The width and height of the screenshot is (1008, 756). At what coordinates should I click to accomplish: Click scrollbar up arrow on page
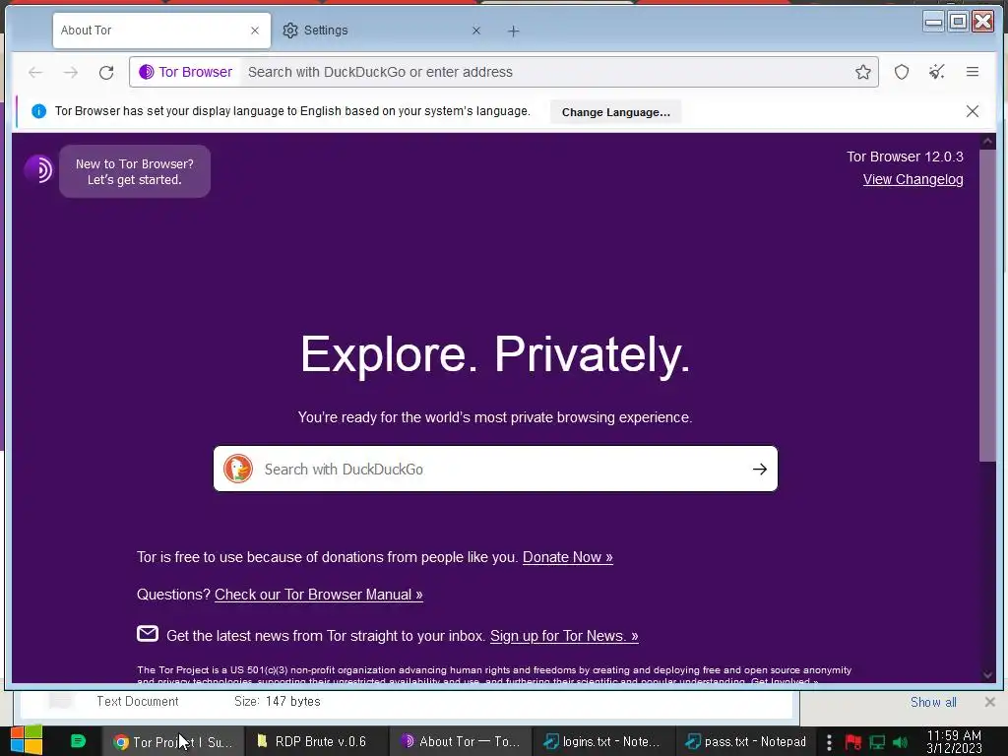tap(987, 141)
